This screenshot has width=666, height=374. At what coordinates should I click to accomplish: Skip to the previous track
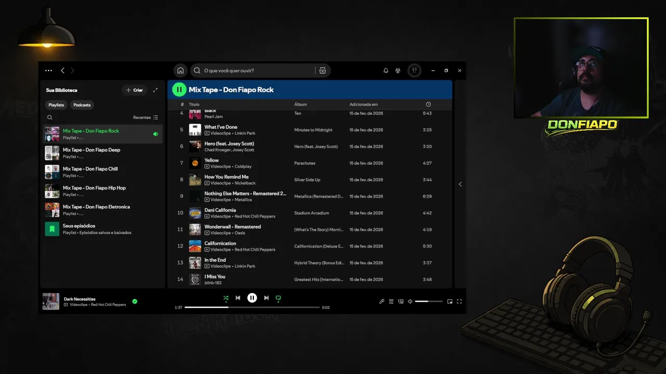click(238, 298)
